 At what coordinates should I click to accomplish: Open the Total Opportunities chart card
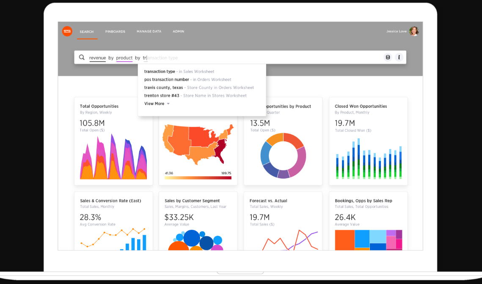pyautogui.click(x=113, y=141)
